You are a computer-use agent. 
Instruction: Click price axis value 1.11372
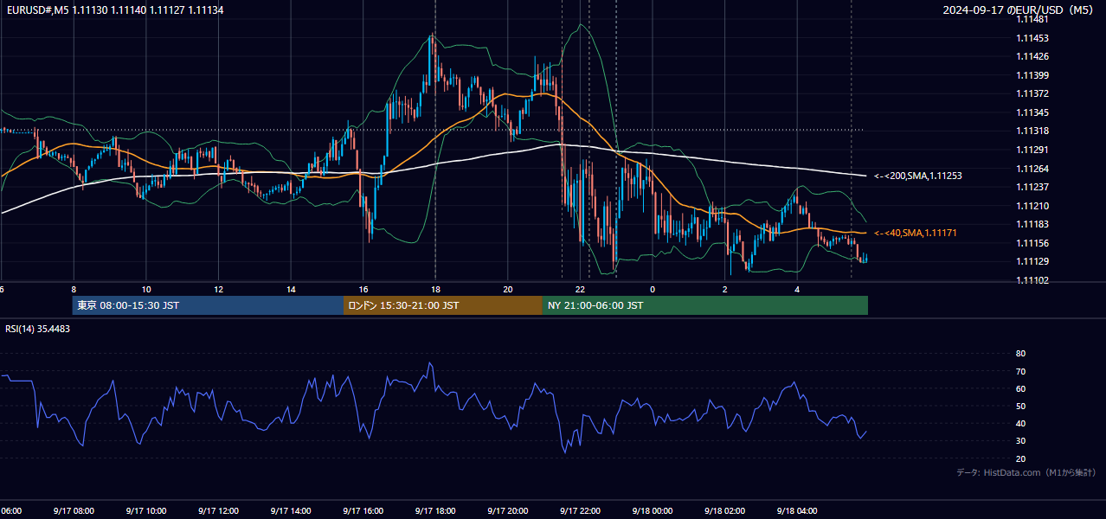(x=1033, y=93)
